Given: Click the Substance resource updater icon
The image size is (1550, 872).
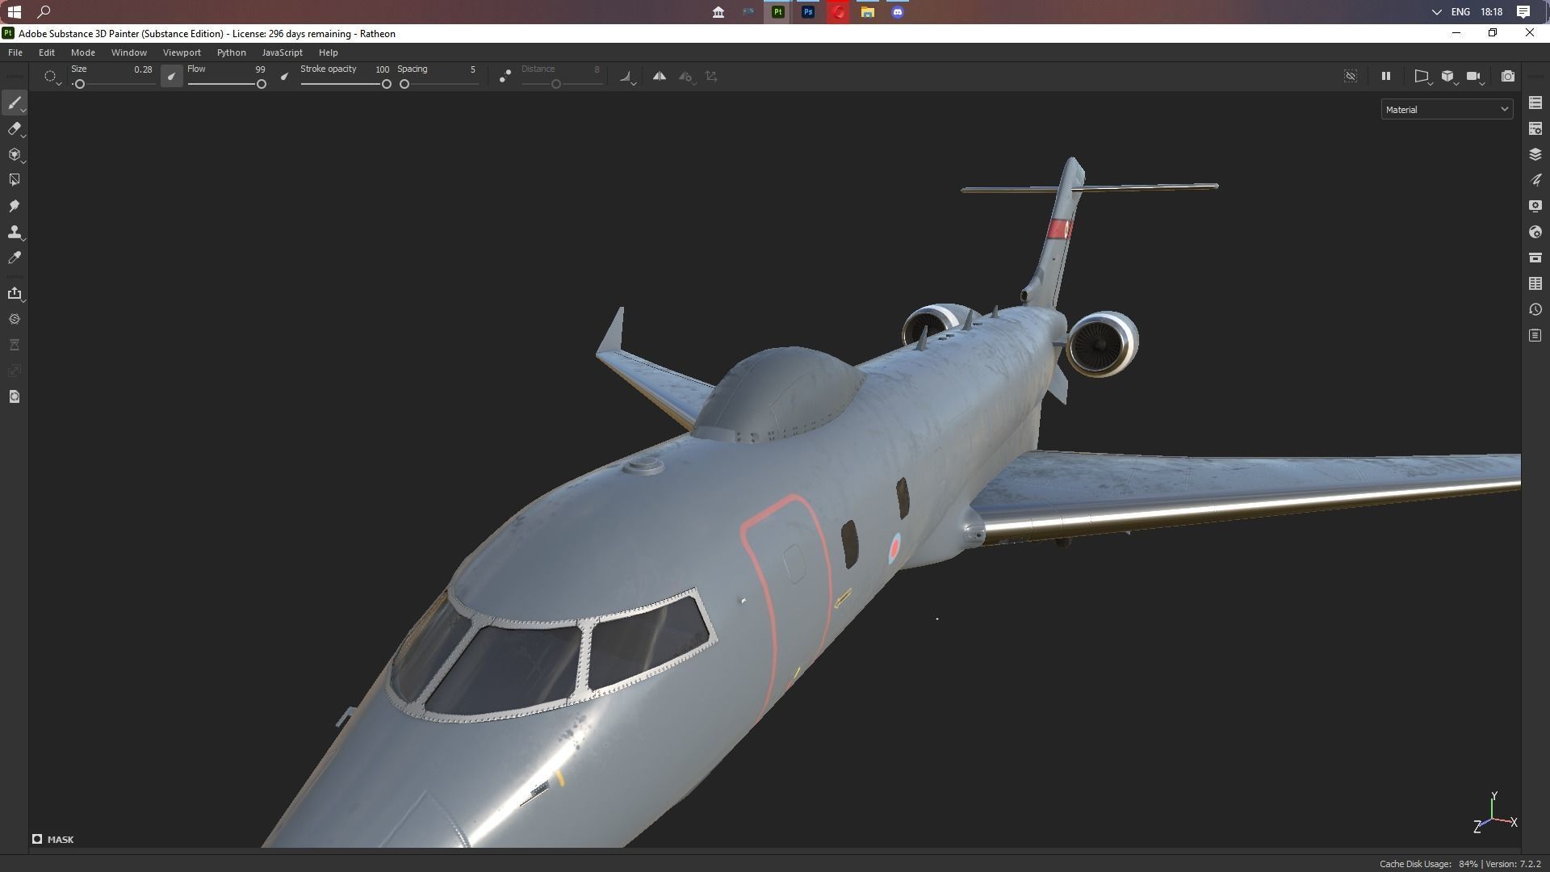Looking at the screenshot, I should pos(14,319).
